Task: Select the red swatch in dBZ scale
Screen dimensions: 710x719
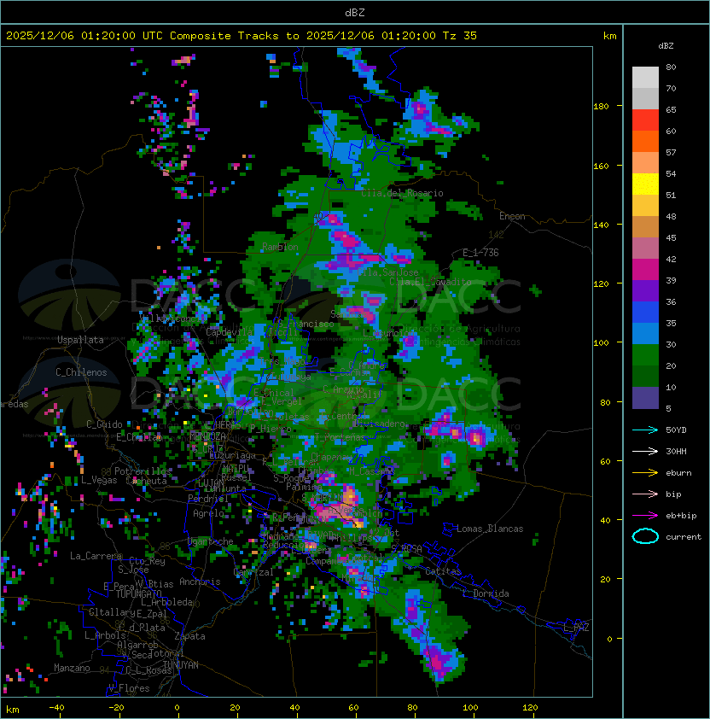Action: 645,120
